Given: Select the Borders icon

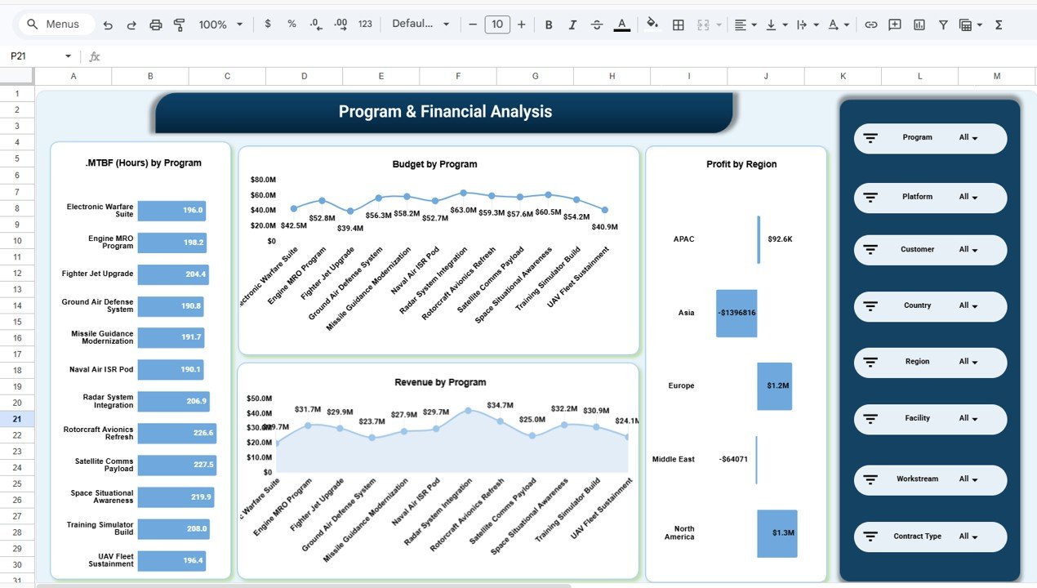Looking at the screenshot, I should pos(678,24).
